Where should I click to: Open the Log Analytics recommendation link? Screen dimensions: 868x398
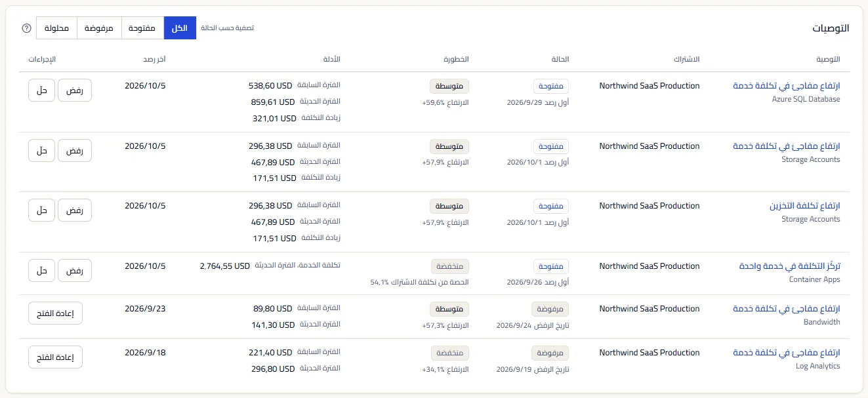click(x=787, y=353)
